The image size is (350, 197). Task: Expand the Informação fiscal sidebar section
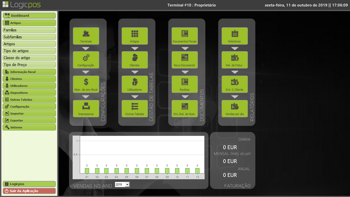click(29, 72)
